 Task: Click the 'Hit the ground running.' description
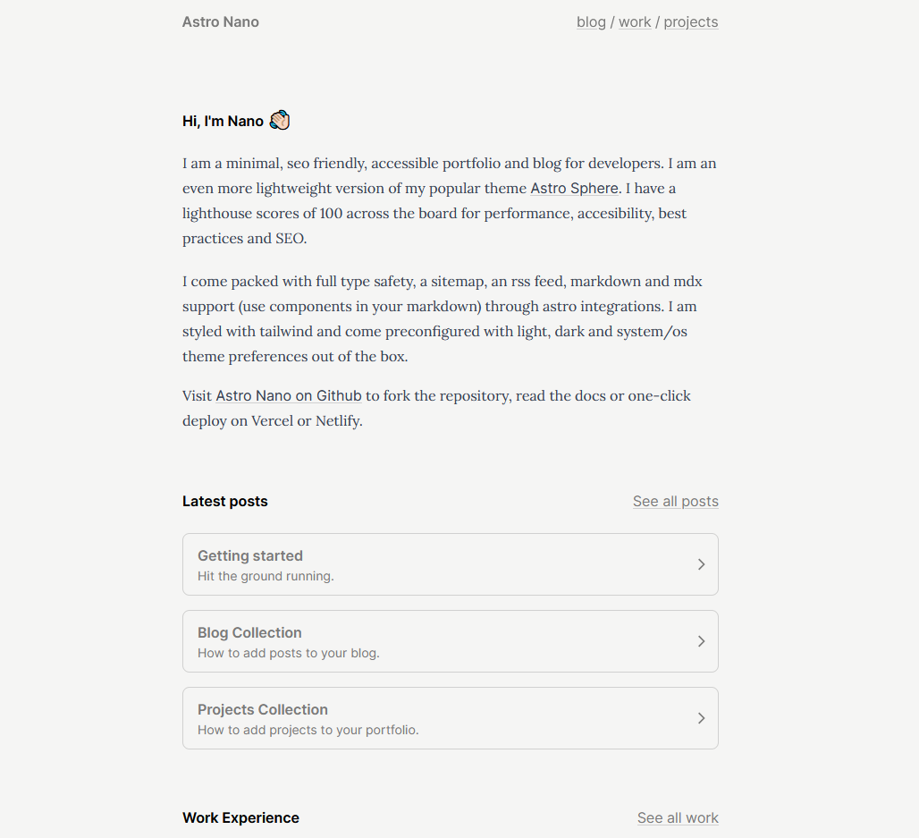tap(266, 577)
